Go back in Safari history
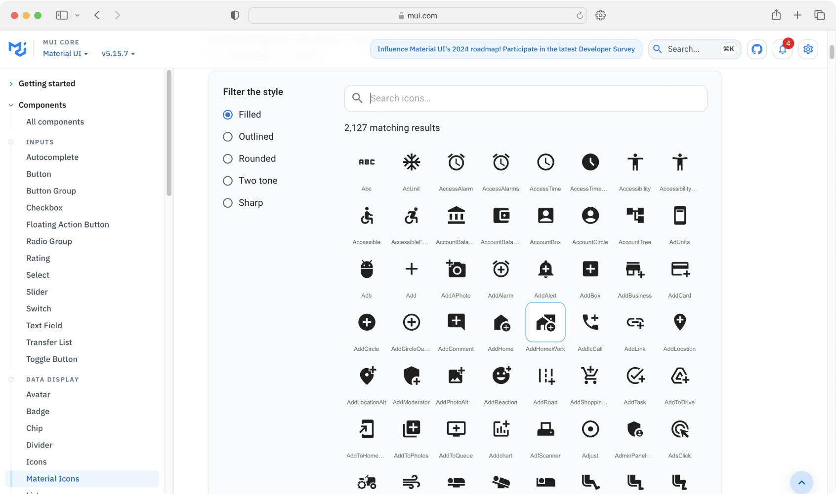Image resolution: width=836 pixels, height=494 pixels. tap(97, 15)
